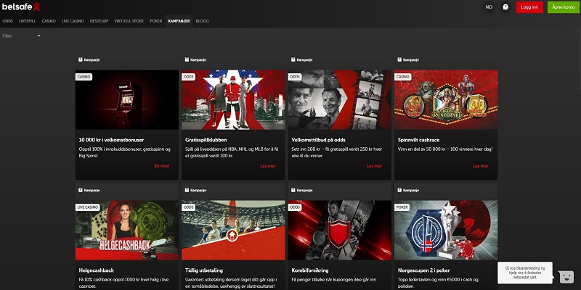Click the 'Helgecashback' card title

95,270
